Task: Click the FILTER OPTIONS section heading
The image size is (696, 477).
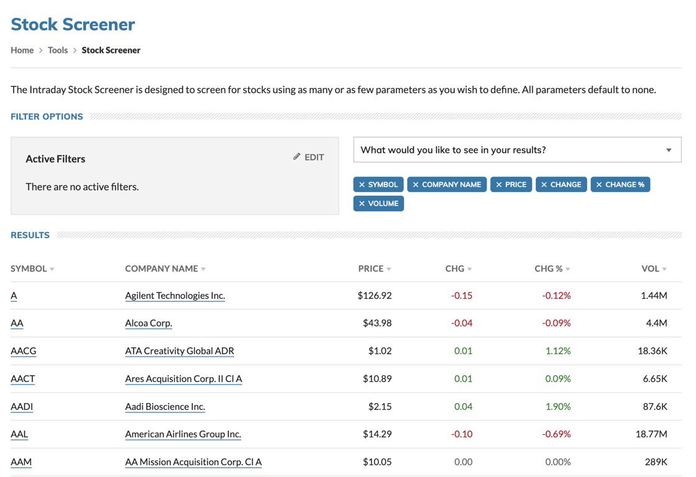Action: click(x=47, y=117)
